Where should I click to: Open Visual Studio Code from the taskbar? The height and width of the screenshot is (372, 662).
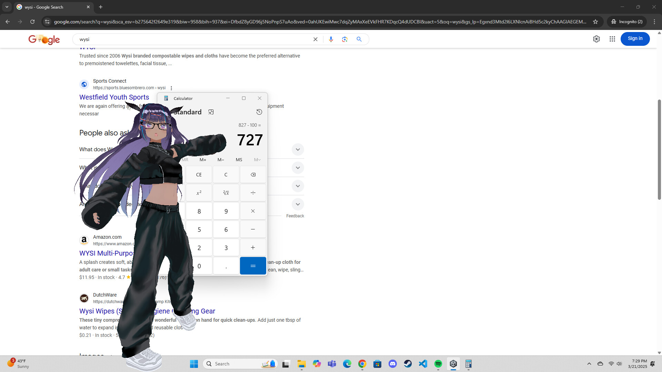423,363
